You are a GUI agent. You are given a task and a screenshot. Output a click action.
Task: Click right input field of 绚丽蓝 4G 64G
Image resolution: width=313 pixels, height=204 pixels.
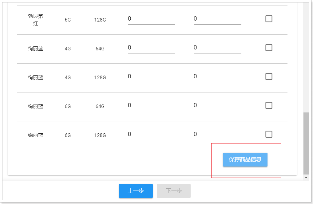pyautogui.click(x=217, y=48)
